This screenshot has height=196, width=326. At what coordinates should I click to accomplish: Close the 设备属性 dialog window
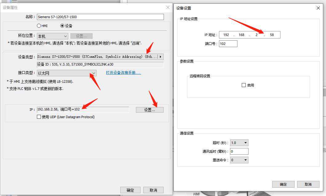[168, 7]
